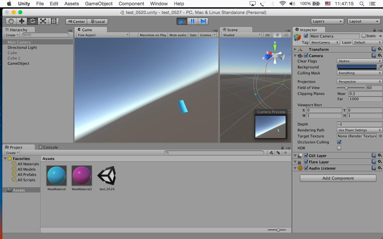Screen dimensions: 383x239
Task: Click the Add Component button
Action: click(x=338, y=178)
